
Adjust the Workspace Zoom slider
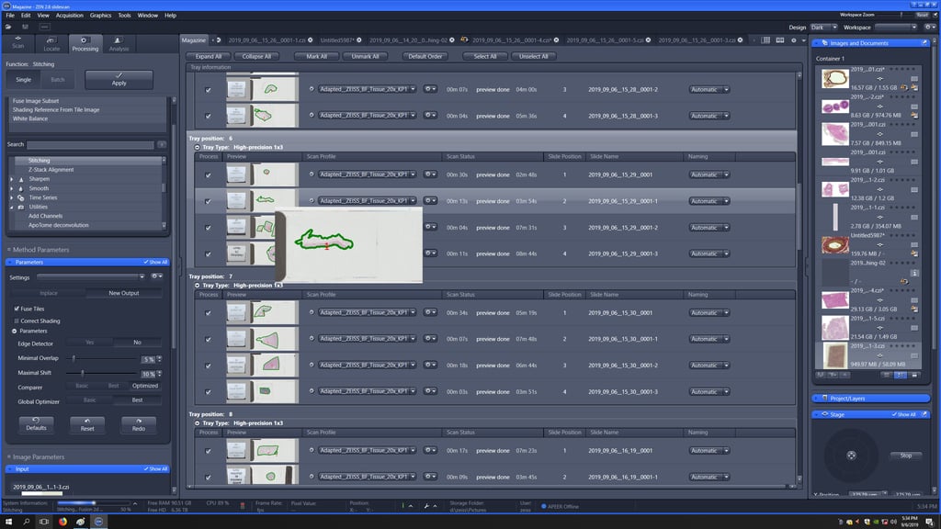[901, 15]
